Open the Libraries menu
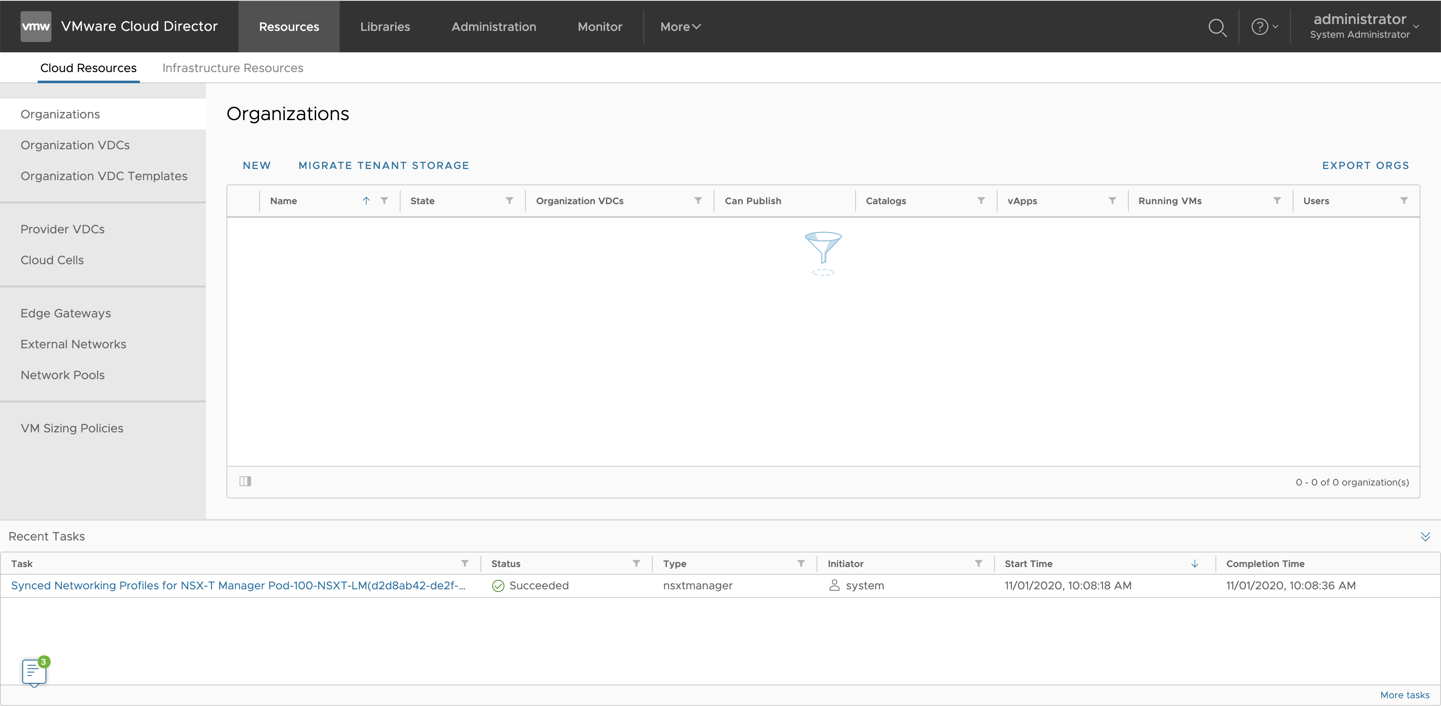This screenshot has width=1441, height=706. [385, 27]
